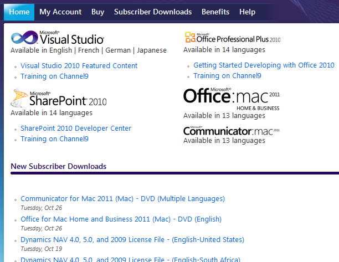The image size is (339, 262).
Task: Open Training on Channel9 under SharePoint
Action: tap(54, 139)
